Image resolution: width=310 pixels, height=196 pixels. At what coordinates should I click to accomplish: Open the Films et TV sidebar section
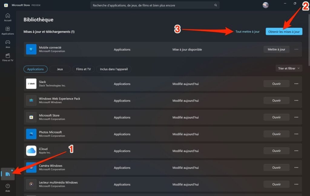click(8, 57)
